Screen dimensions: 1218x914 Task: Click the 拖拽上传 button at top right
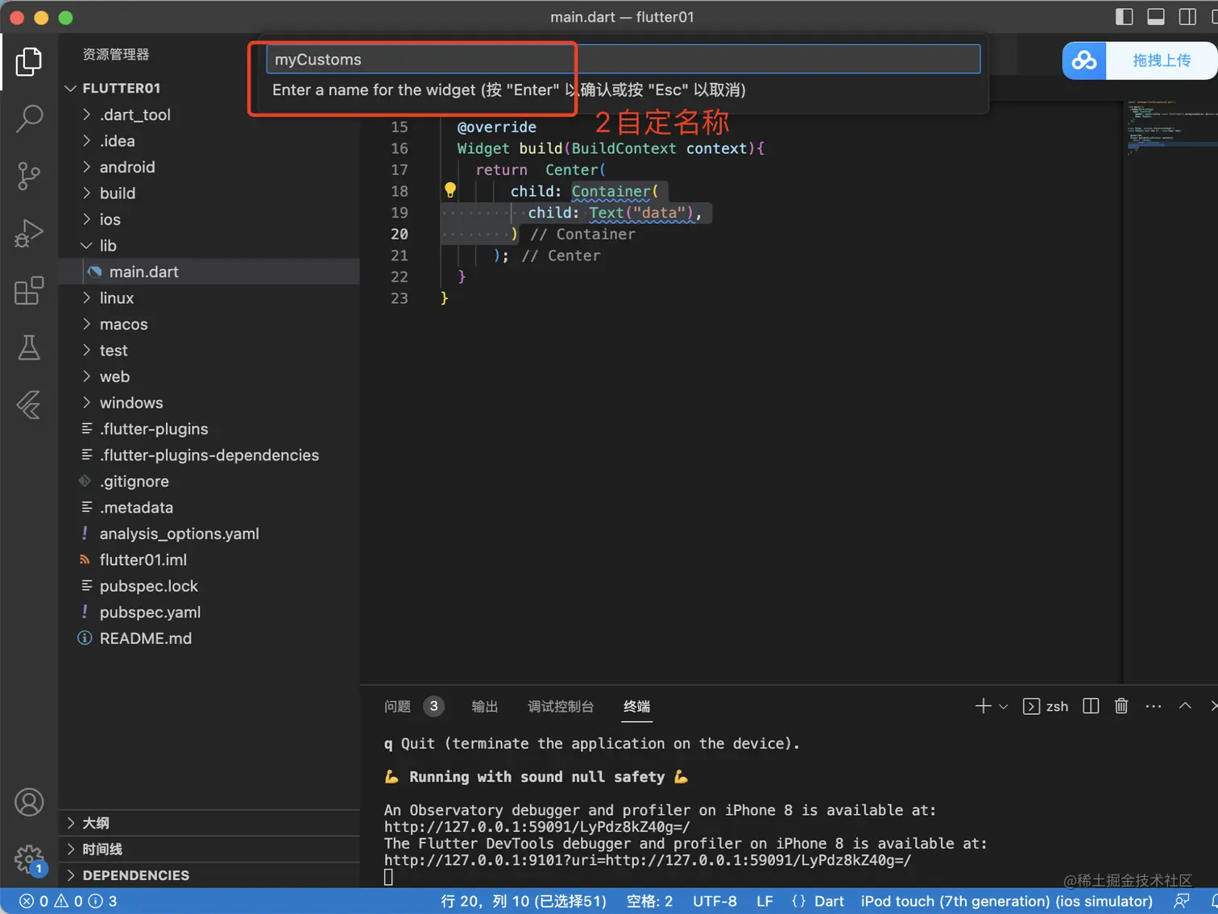tap(1162, 60)
